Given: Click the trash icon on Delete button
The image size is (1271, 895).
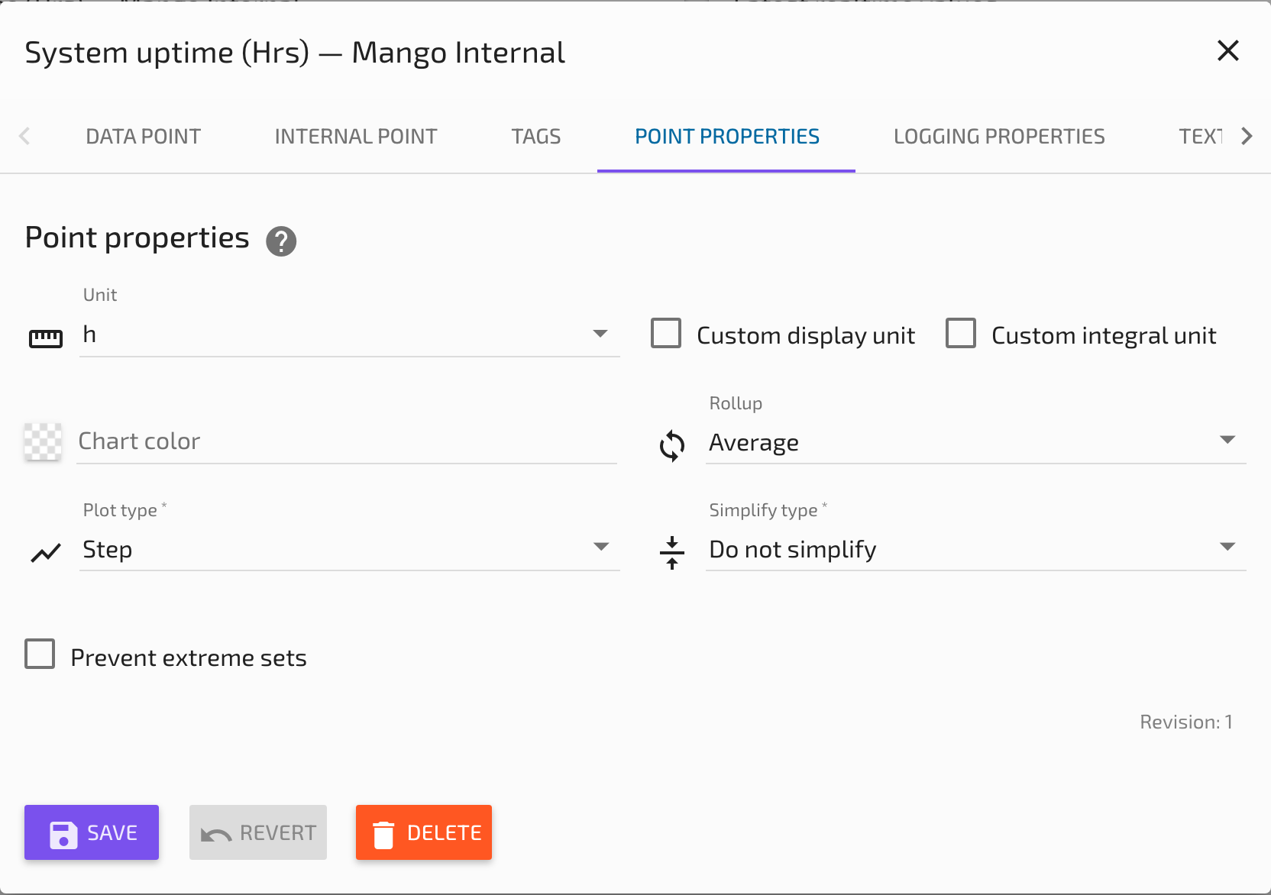Looking at the screenshot, I should coord(383,832).
